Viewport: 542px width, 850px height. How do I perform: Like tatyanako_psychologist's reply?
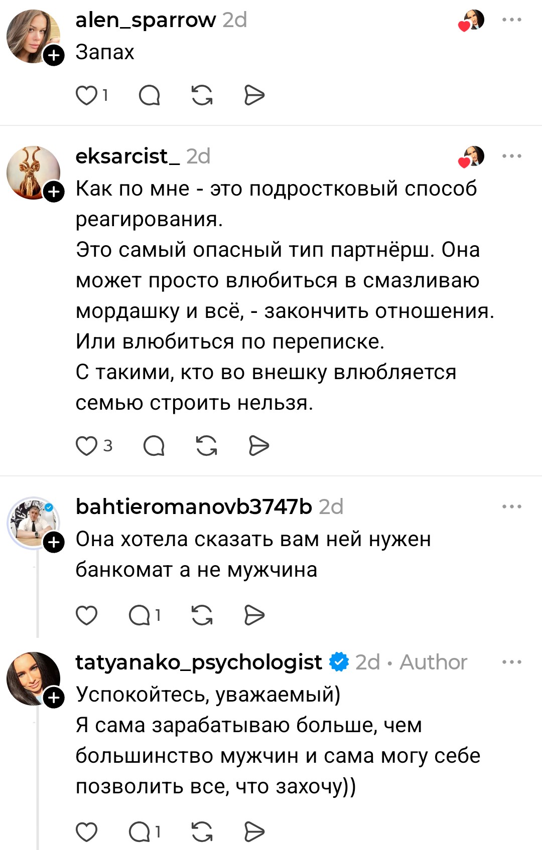point(86,832)
